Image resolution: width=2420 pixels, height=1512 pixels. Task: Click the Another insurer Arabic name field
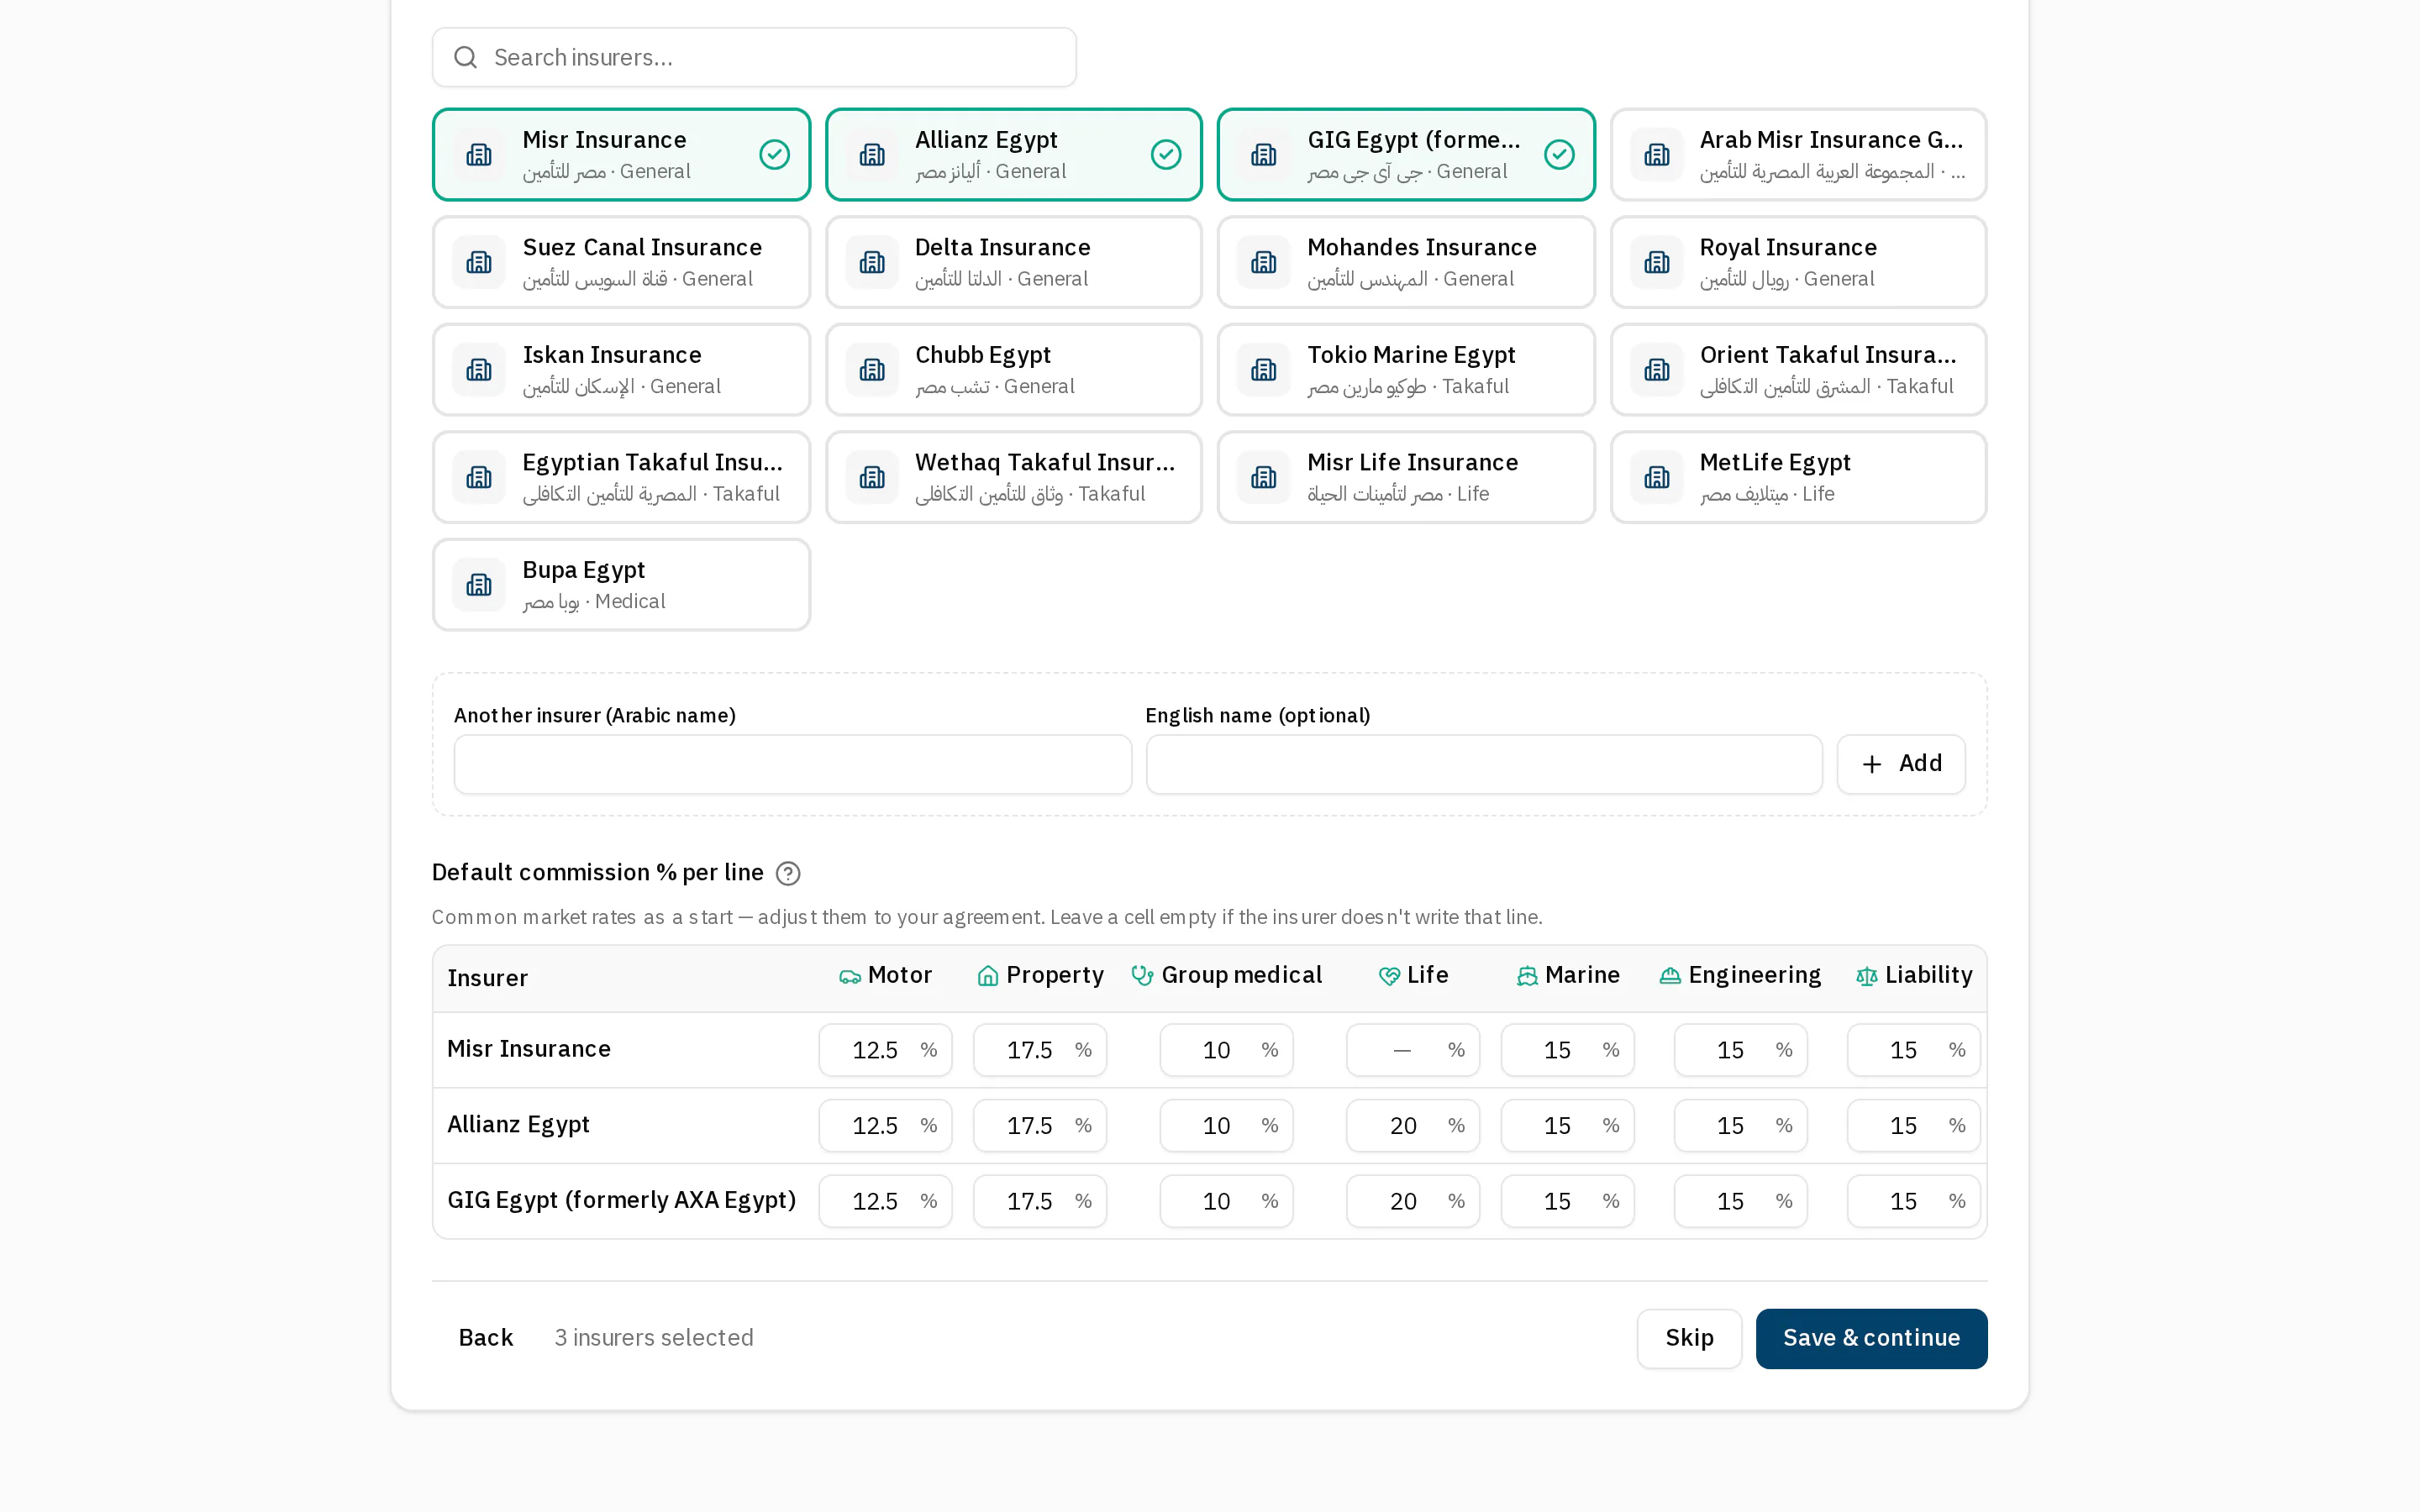click(x=792, y=765)
